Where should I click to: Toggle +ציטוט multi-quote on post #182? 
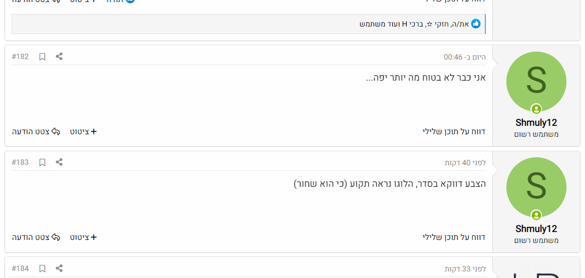[x=83, y=132]
